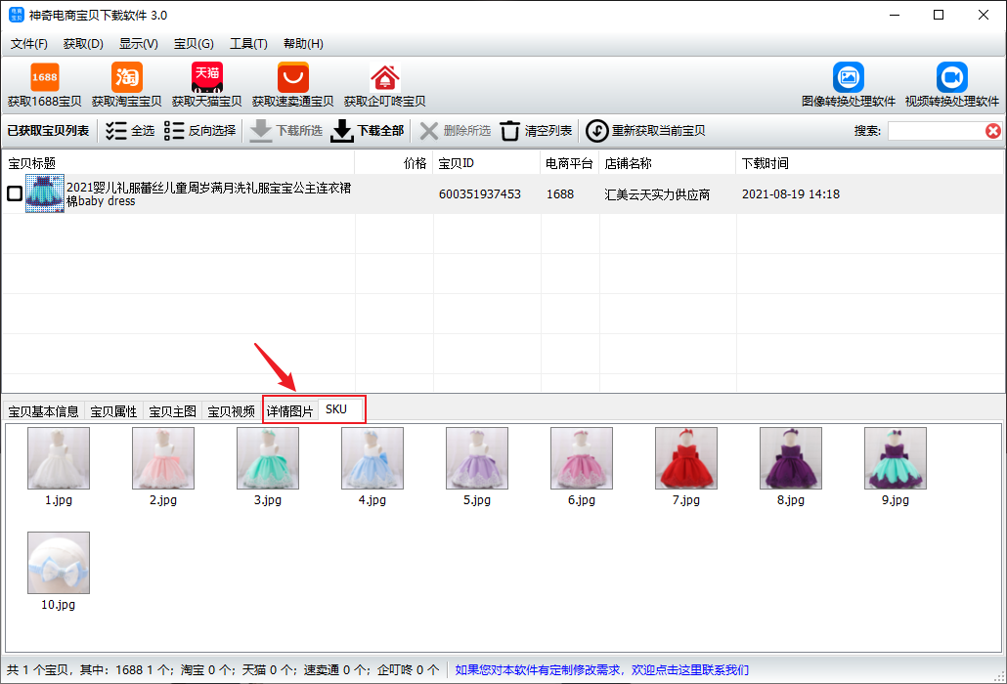This screenshot has height=684, width=1007.
Task: Clear the search box with red X
Action: pyautogui.click(x=993, y=131)
